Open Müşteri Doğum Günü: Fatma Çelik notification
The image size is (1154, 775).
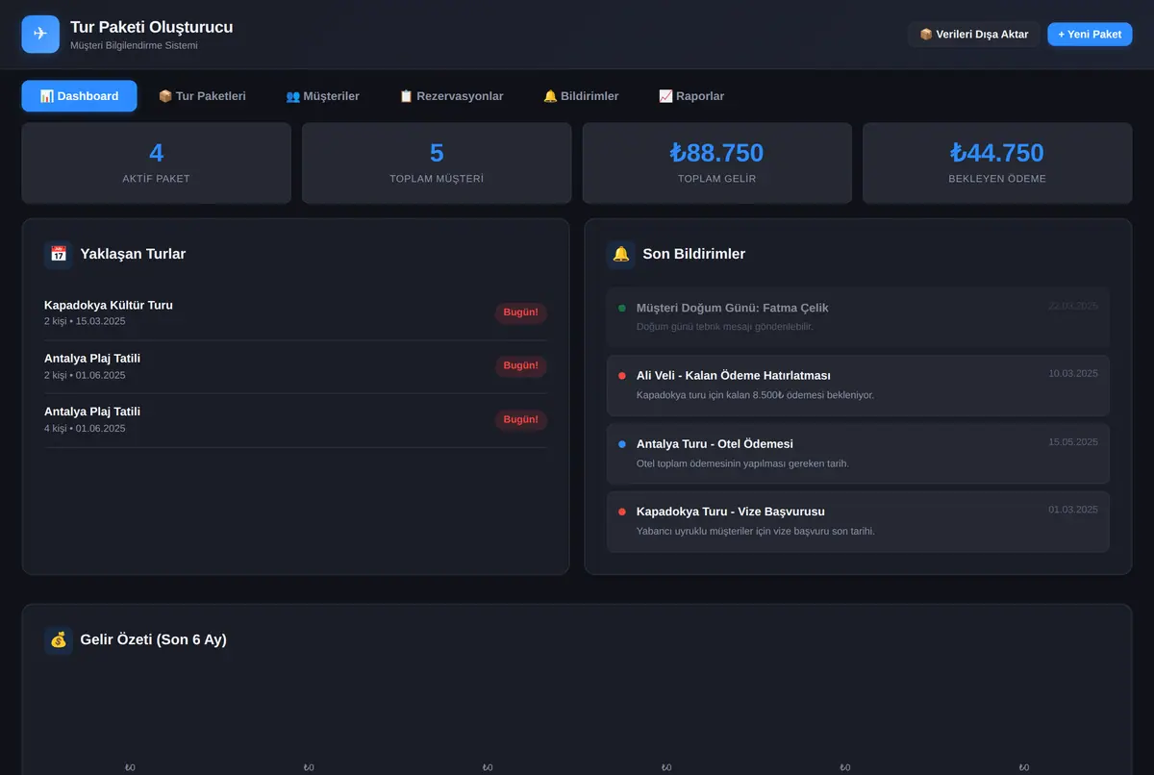pyautogui.click(x=858, y=317)
